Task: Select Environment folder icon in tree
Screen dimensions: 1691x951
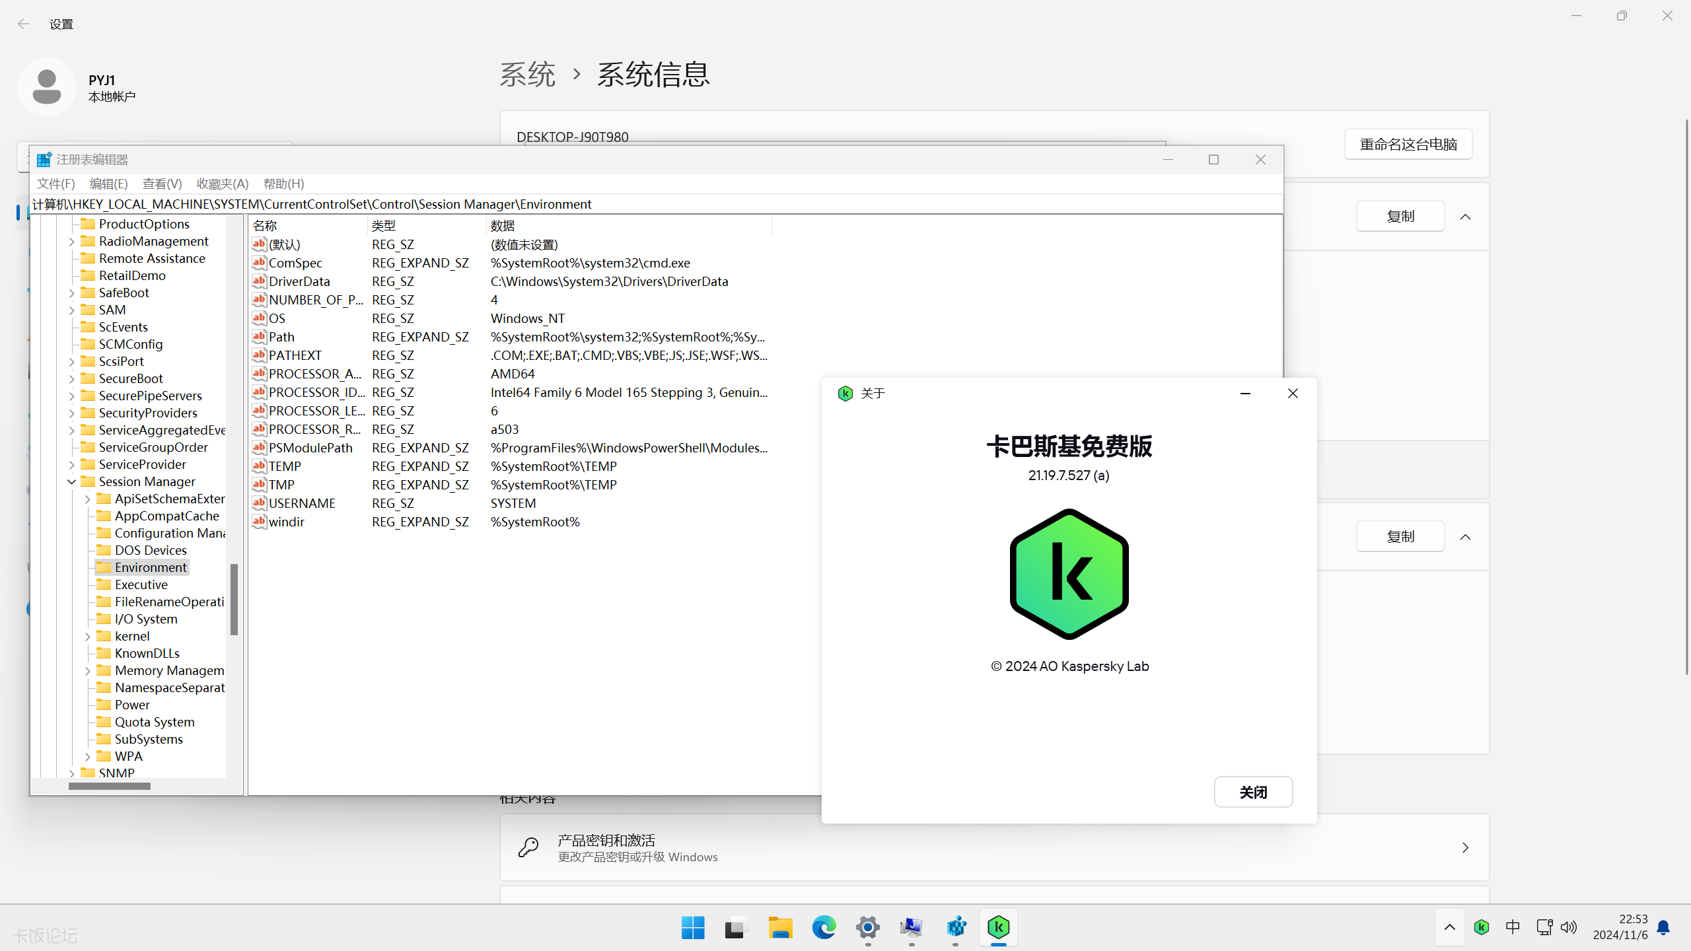Action: pos(104,567)
